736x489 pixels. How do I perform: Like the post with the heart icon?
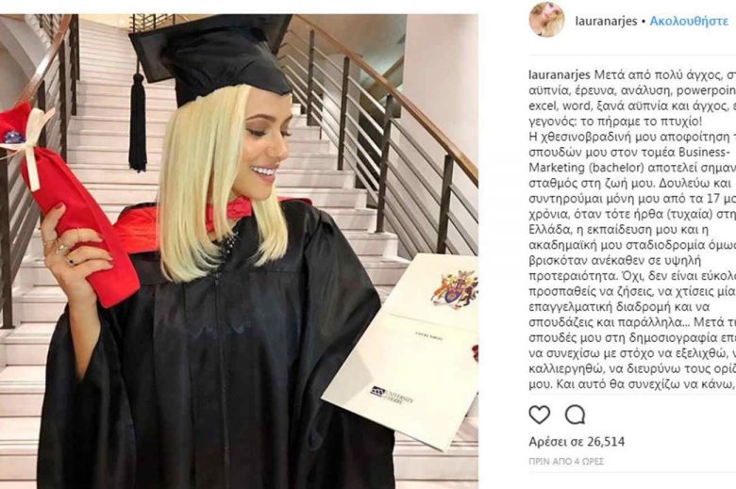[540, 415]
